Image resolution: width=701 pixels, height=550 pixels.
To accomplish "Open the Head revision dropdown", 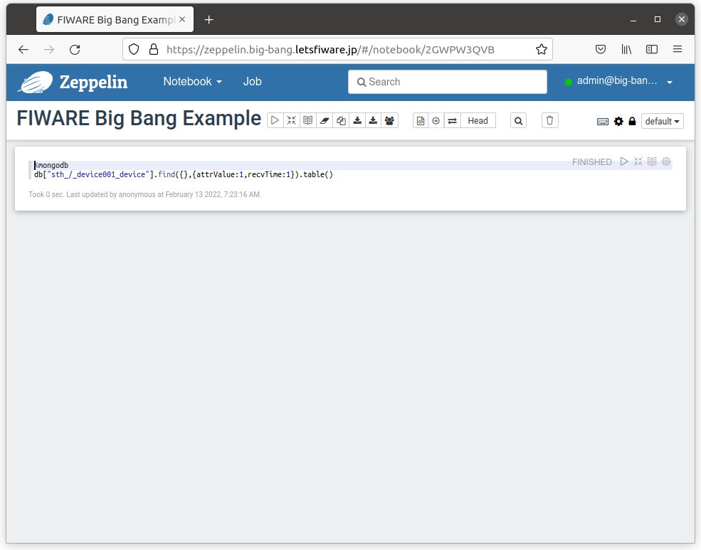I will (x=478, y=121).
